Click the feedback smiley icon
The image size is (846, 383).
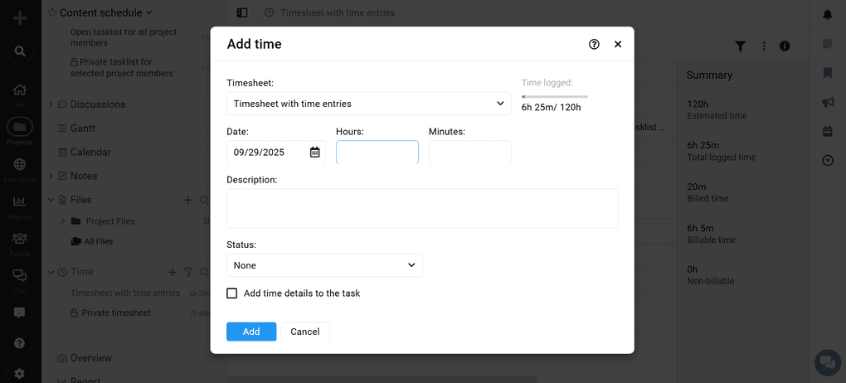pos(20,313)
